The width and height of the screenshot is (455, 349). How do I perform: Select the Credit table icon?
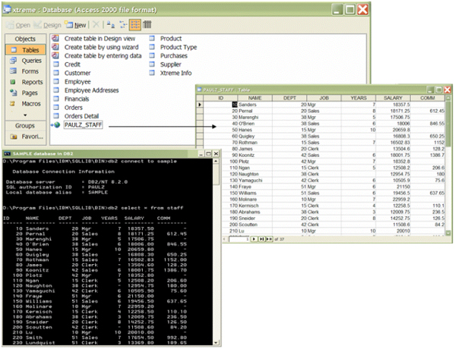tap(55, 64)
